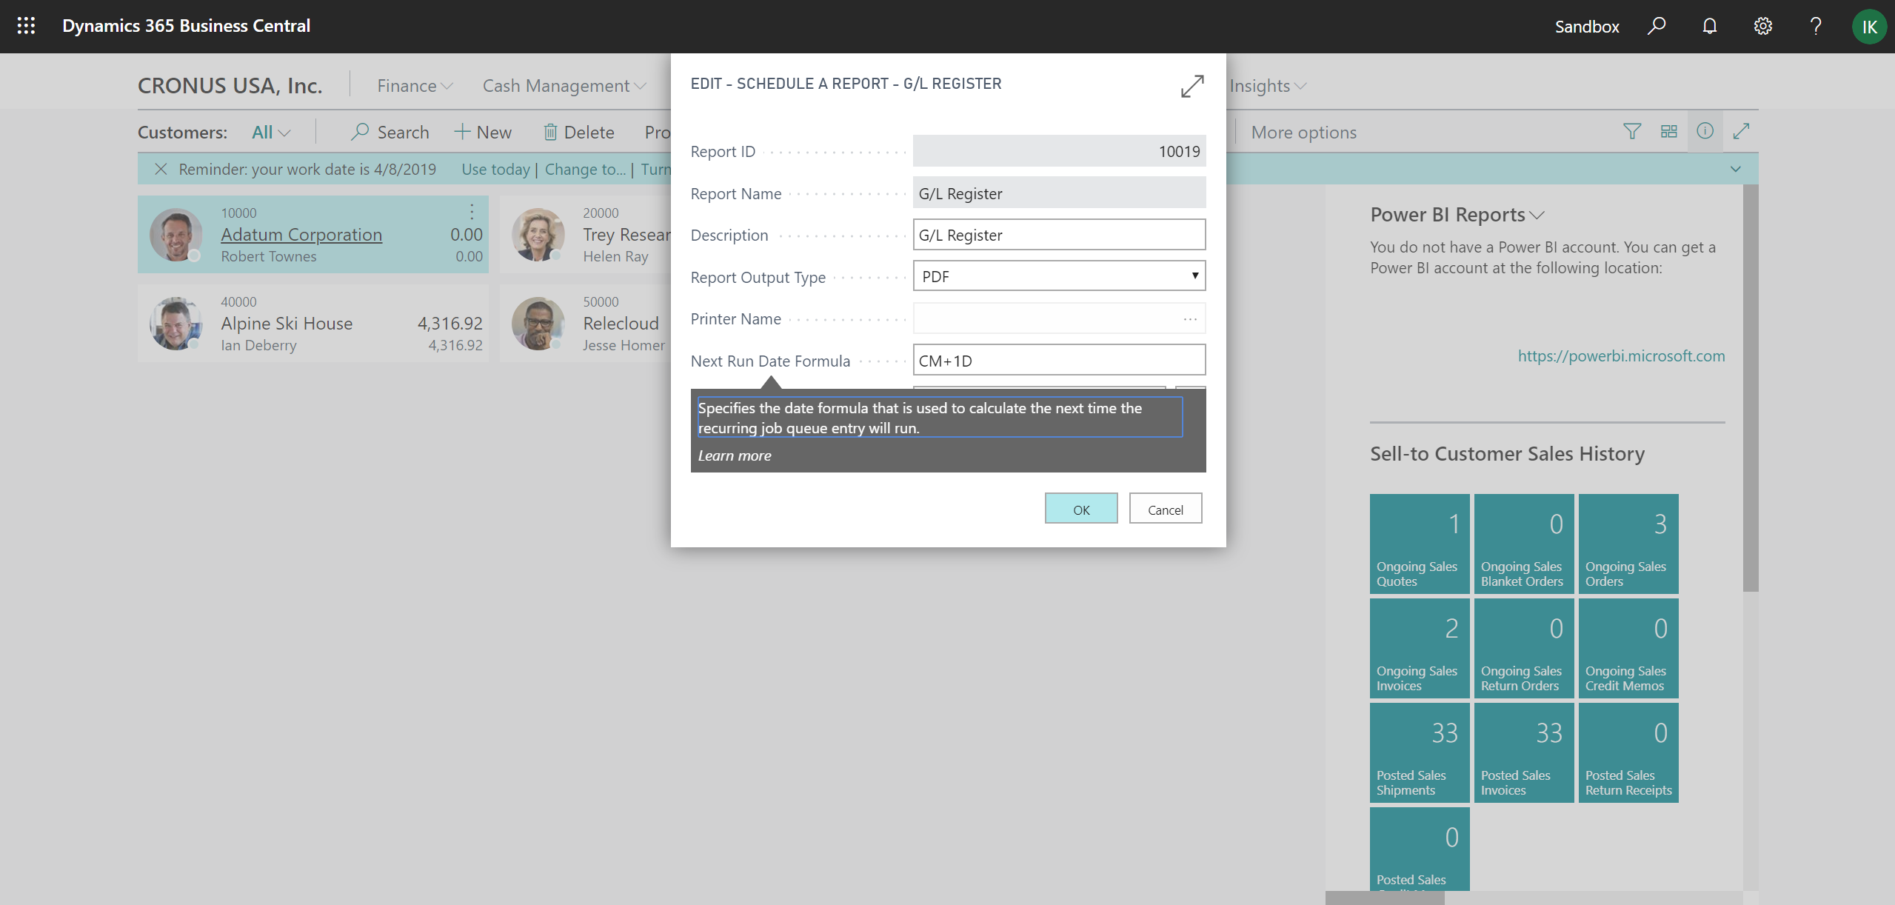1895x905 pixels.
Task: Open the Microsoft 365 app launcher
Action: tap(24, 26)
